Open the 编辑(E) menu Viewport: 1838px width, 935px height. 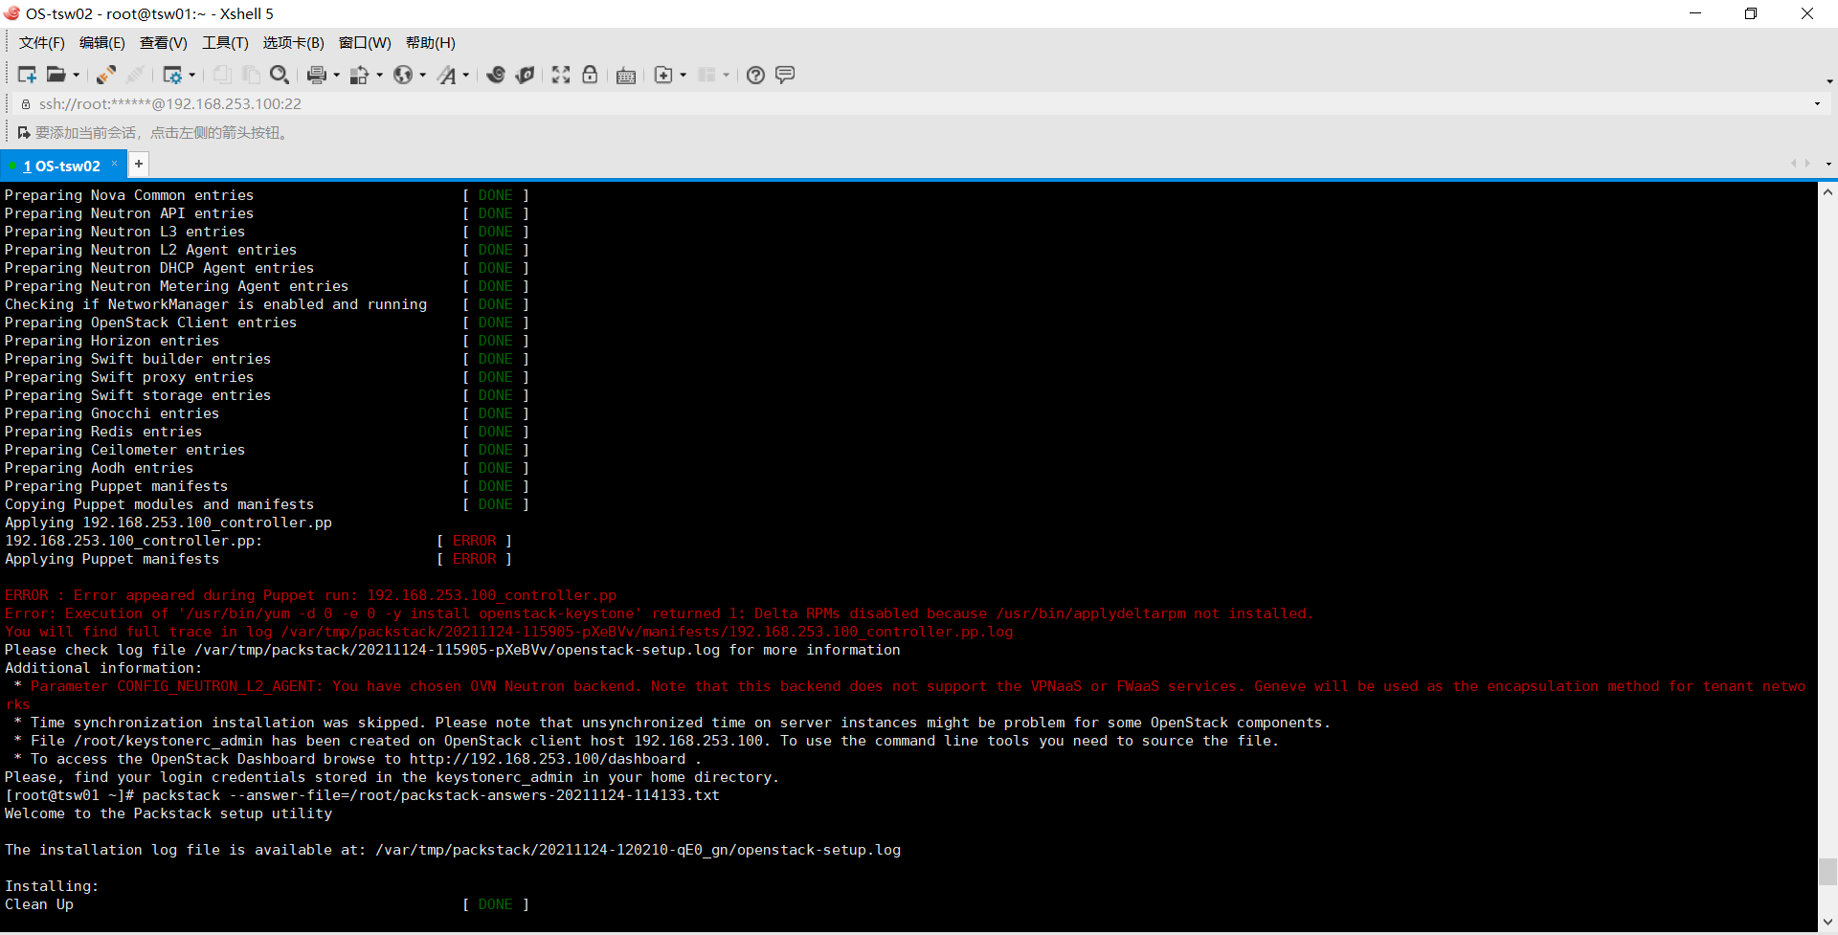point(102,43)
